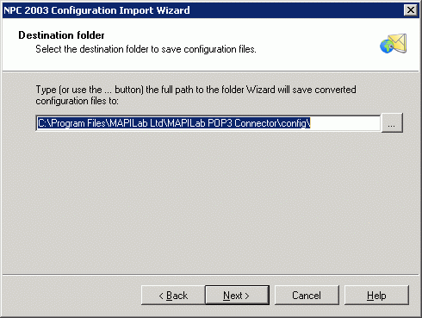Click the Destination folder heading

coord(61,35)
